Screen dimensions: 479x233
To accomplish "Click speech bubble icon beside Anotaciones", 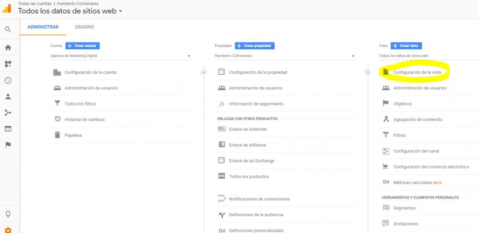I will click(385, 223).
